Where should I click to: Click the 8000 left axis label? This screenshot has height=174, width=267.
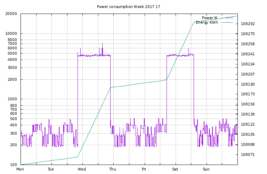tap(13, 40)
